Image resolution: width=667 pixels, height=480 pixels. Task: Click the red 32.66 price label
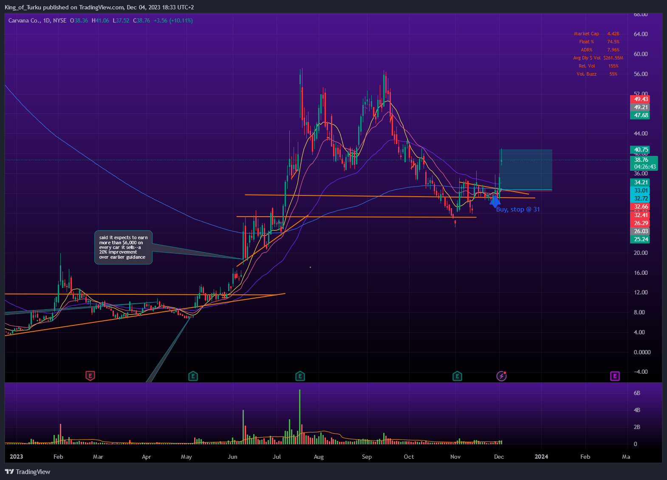[640, 207]
